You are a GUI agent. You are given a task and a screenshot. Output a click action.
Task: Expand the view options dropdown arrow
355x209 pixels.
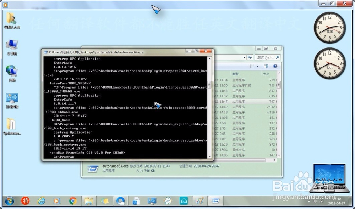[x=257, y=66]
